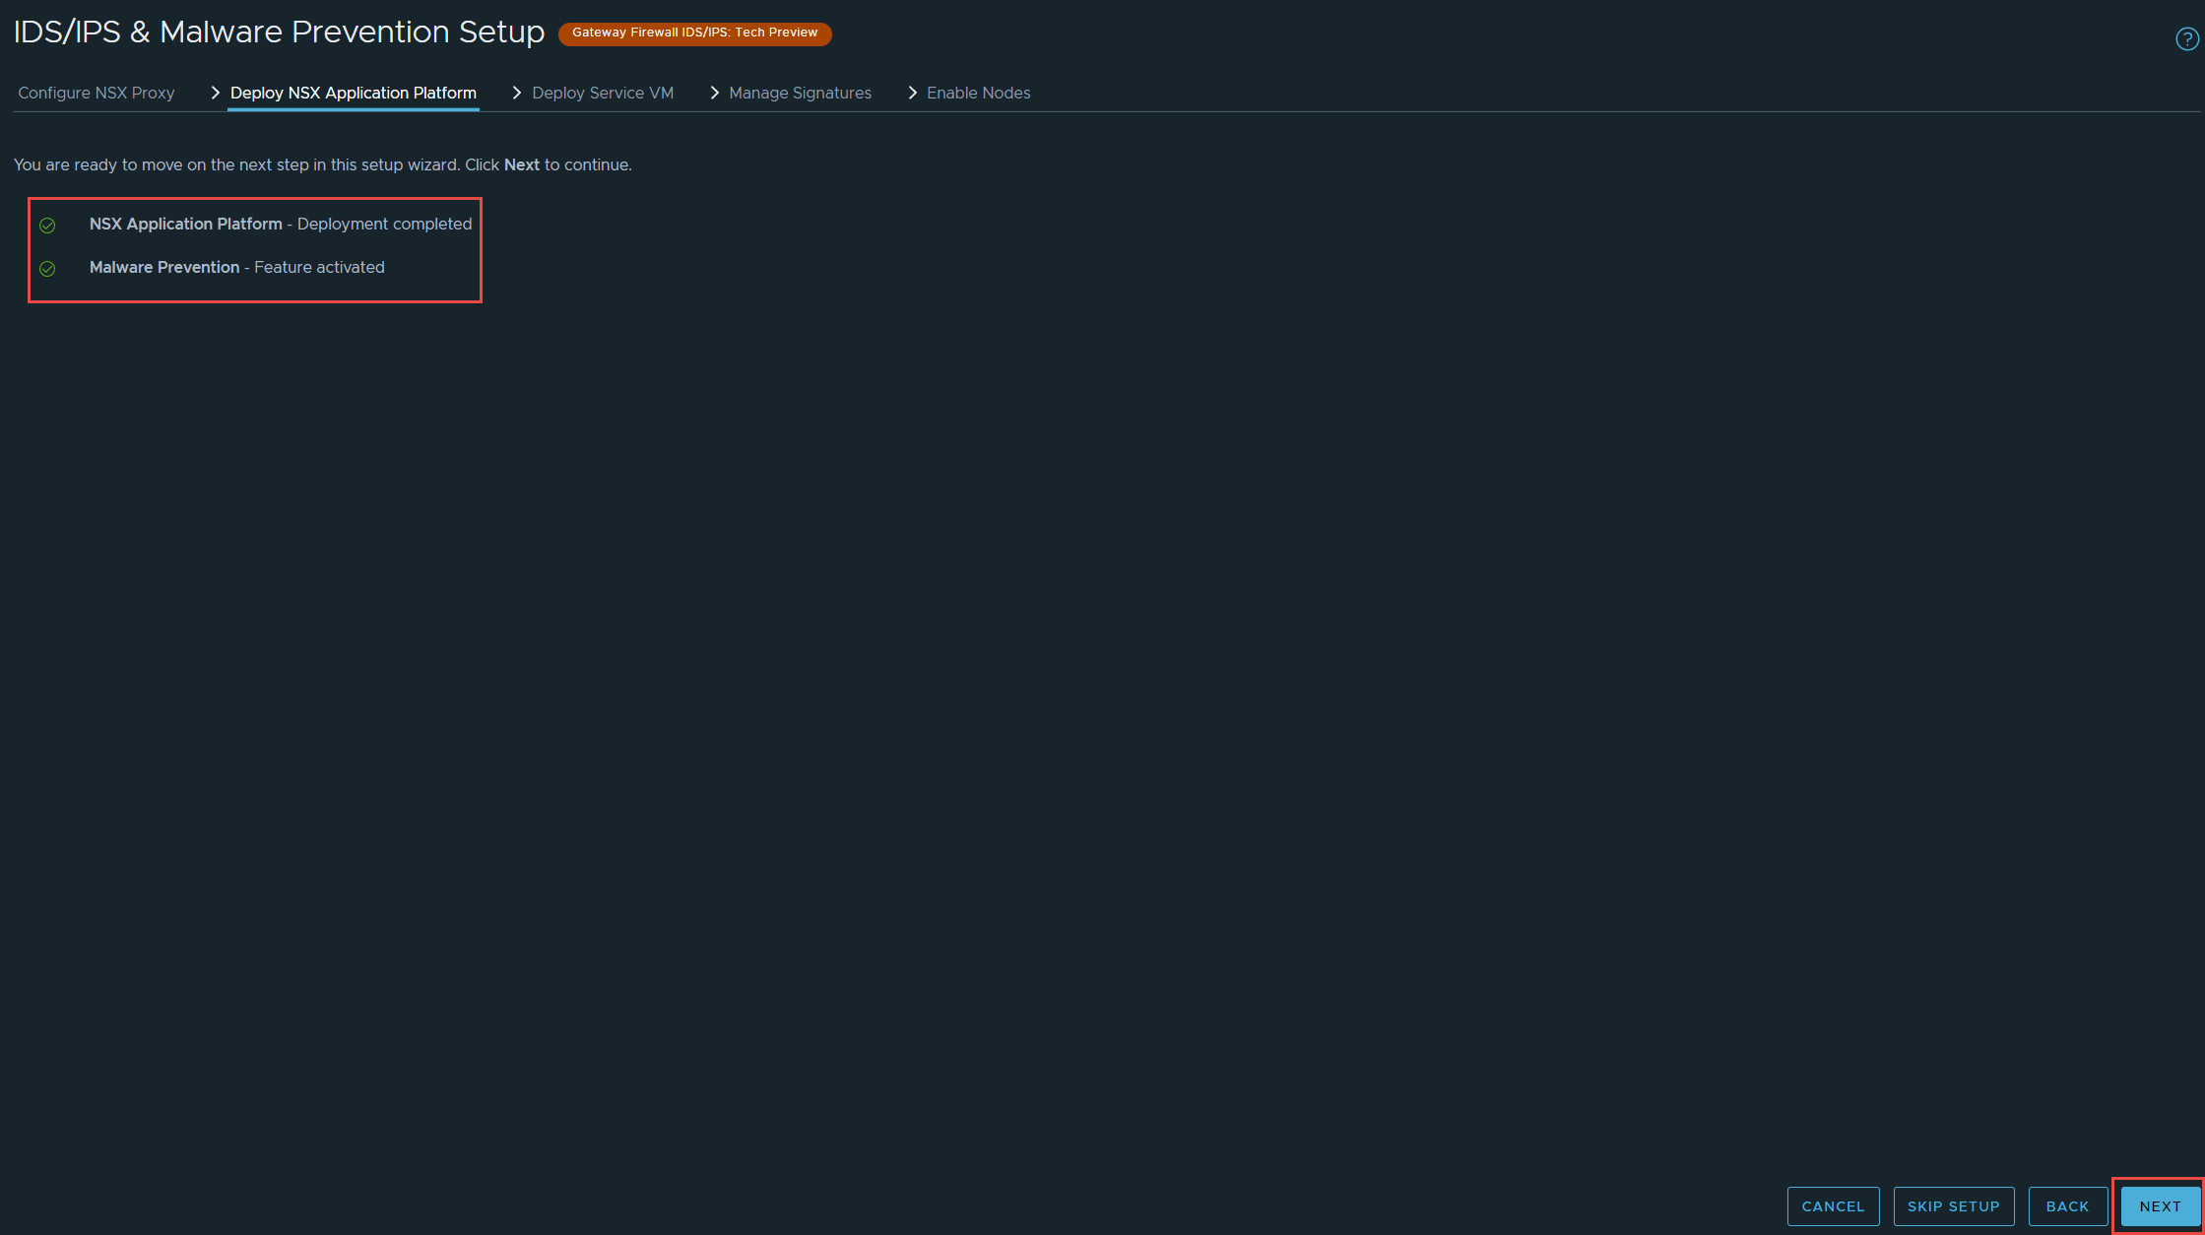
Task: Open the Deploy Service VM step
Action: click(603, 93)
